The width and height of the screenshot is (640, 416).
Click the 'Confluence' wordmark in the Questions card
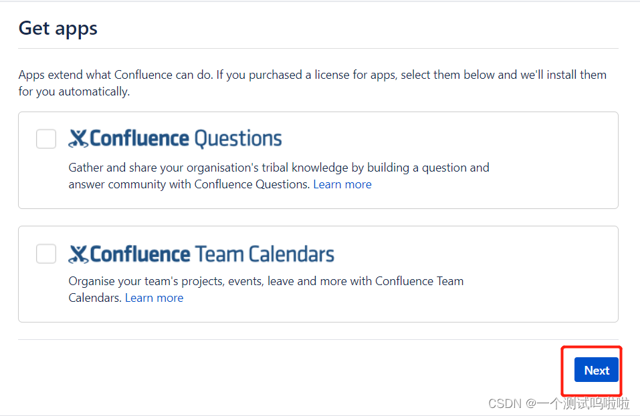[139, 138]
